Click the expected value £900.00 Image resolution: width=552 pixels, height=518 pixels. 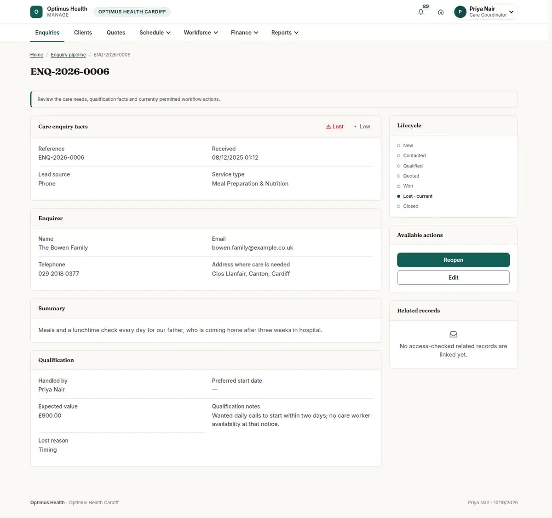click(x=50, y=415)
